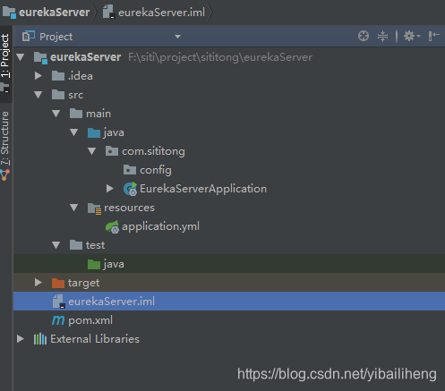The image size is (445, 391).
Task: Click the Structure tab icon in the left strip
Action: pyautogui.click(x=4, y=174)
